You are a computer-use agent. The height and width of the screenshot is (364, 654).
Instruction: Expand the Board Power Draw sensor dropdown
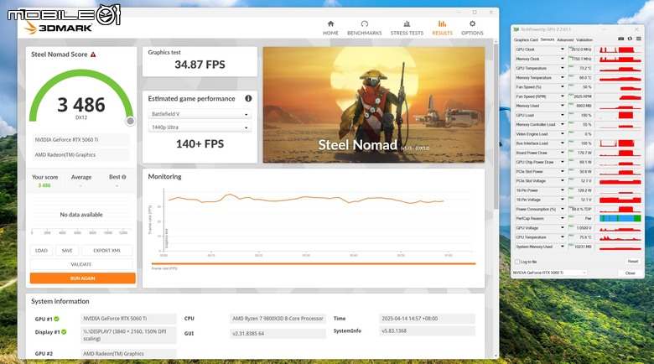tap(563, 153)
